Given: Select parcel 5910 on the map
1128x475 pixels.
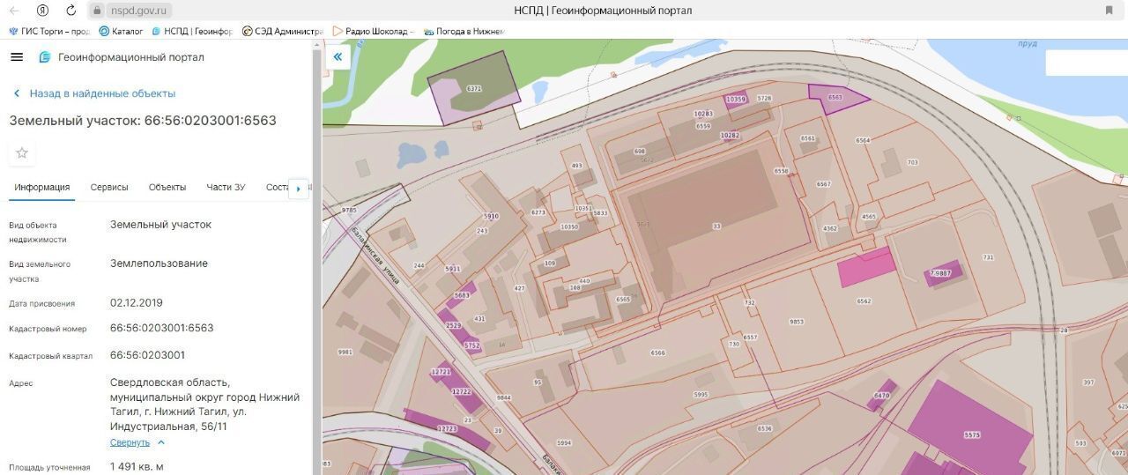Looking at the screenshot, I should coord(491,216).
